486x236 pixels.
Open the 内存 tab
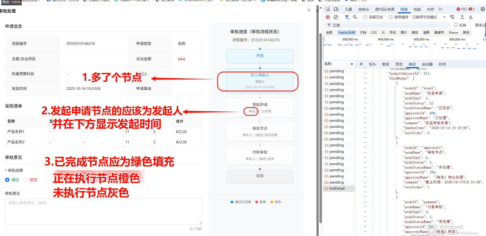pyautogui.click(x=430, y=9)
